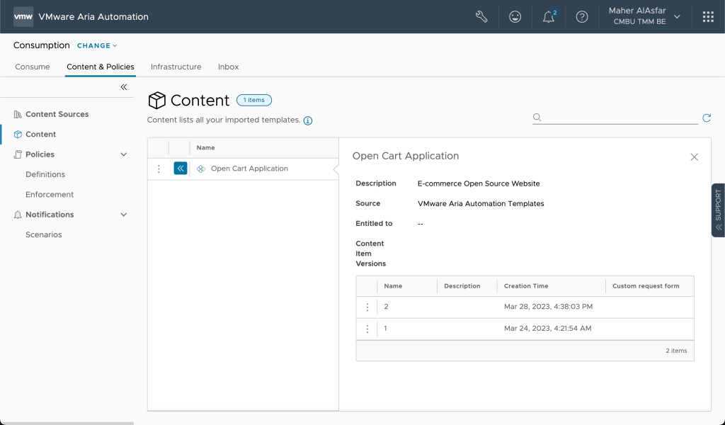725x425 pixels.
Task: Switch to the Consume tab
Action: (33, 67)
